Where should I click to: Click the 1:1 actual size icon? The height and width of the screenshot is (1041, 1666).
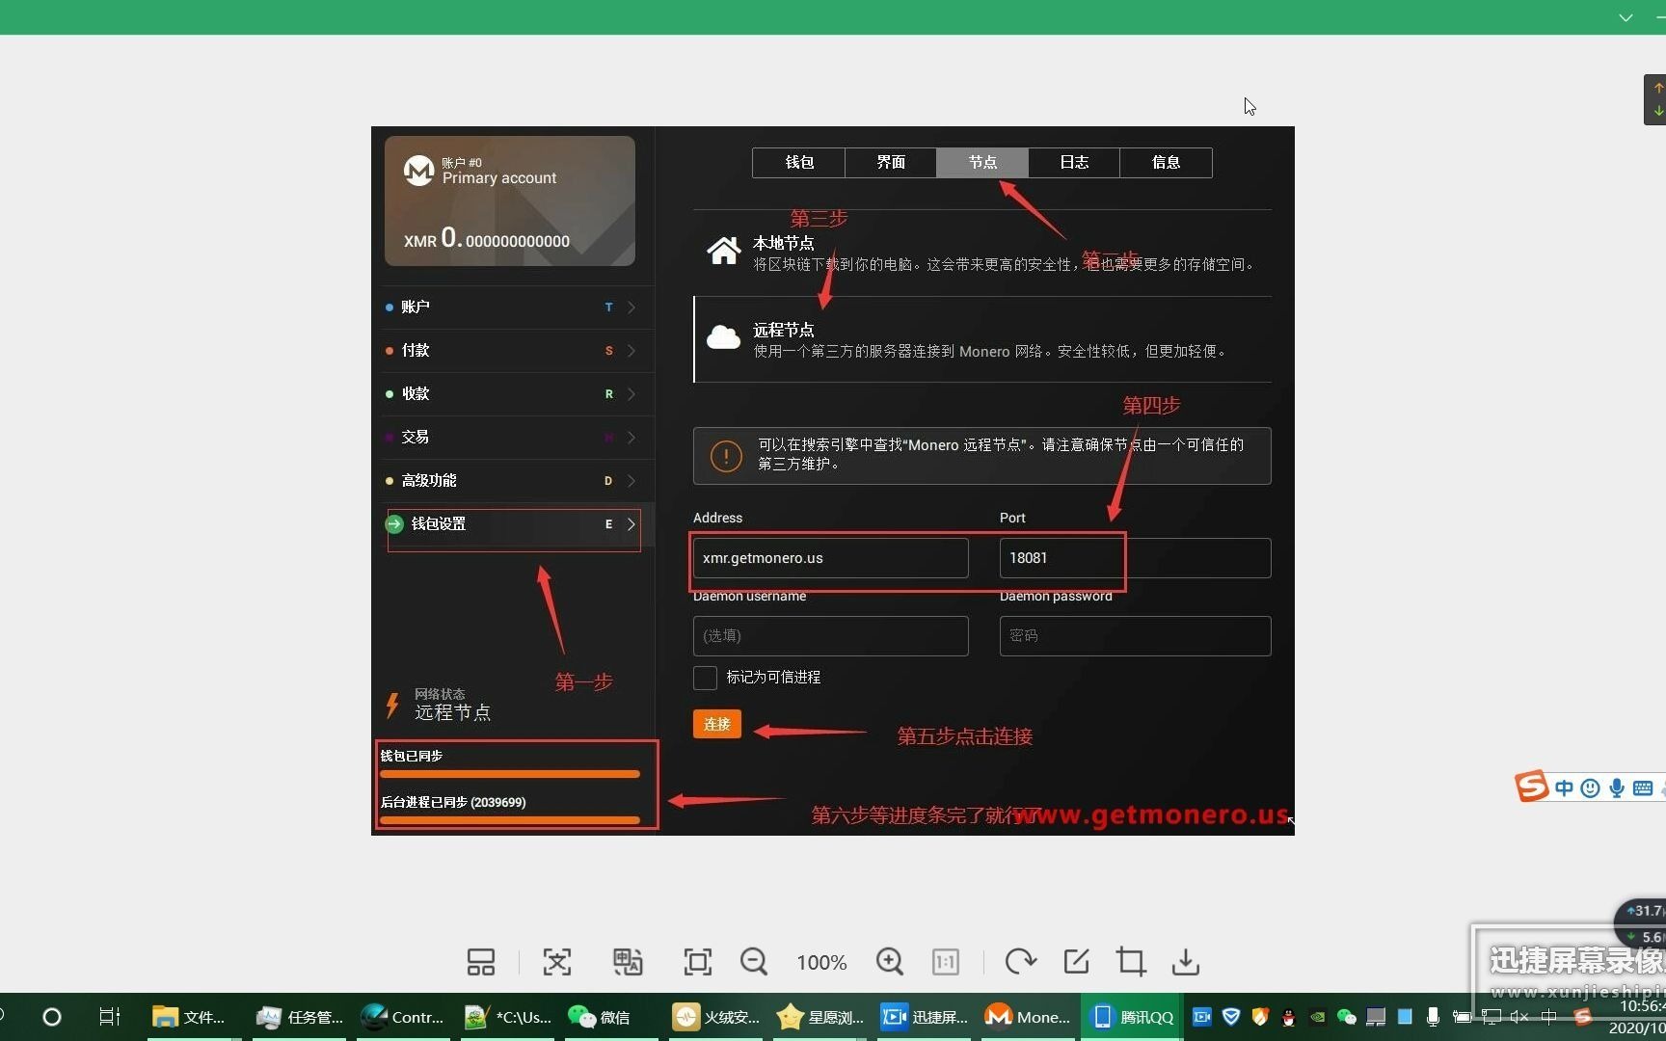[946, 961]
